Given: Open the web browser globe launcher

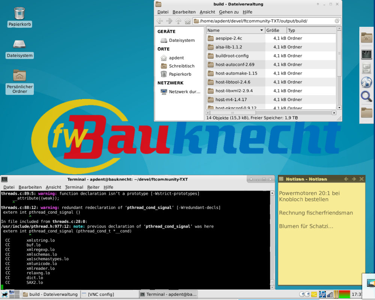Looking at the screenshot, I should 366,82.
